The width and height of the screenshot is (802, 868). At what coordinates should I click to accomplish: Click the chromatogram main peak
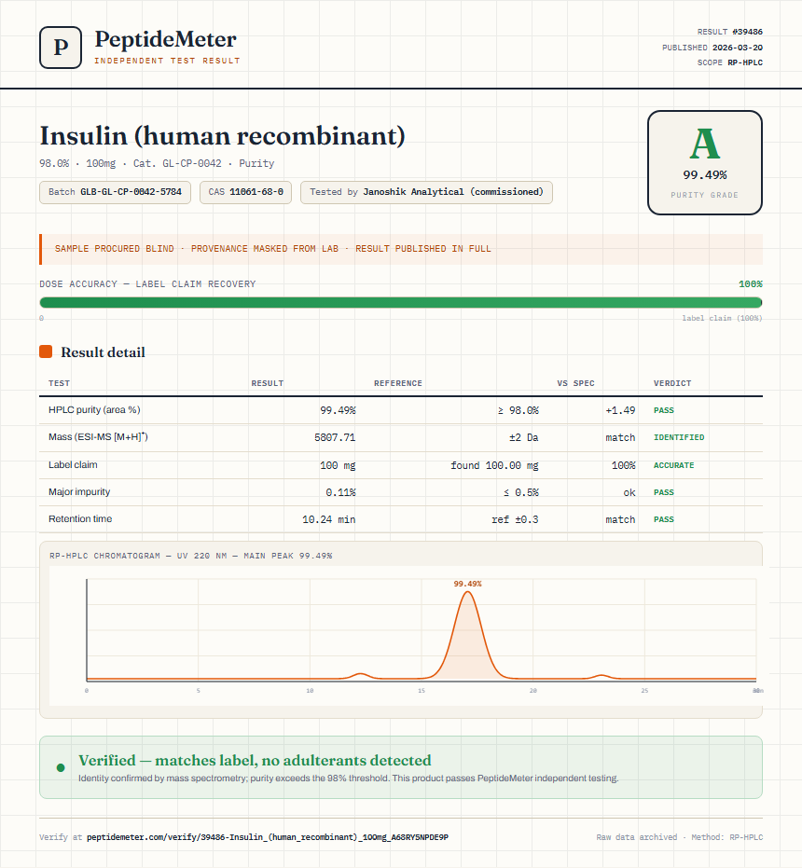tap(468, 637)
